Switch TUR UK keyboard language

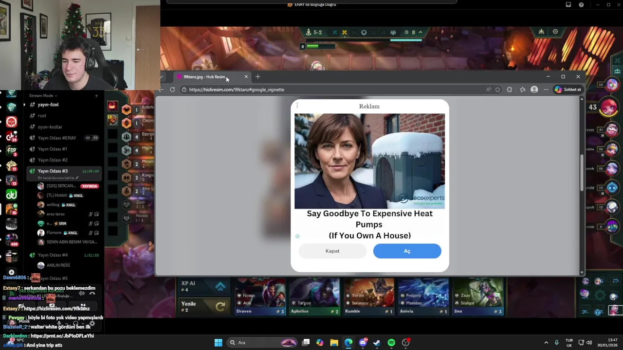pyautogui.click(x=569, y=343)
